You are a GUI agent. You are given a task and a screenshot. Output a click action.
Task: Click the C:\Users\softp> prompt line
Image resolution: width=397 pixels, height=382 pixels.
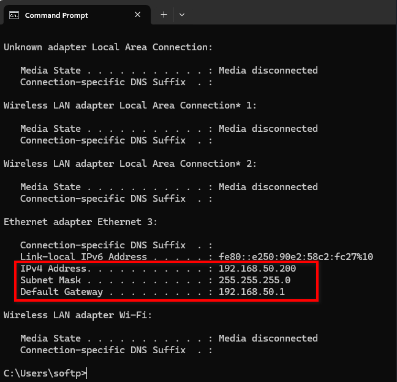click(45, 373)
